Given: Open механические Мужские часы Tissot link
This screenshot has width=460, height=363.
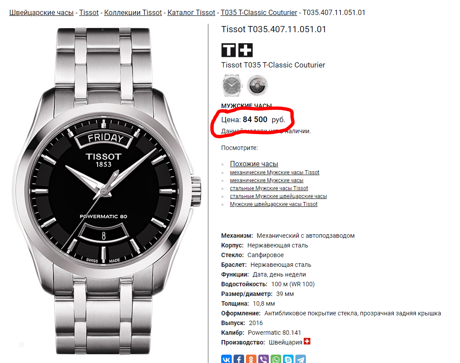Looking at the screenshot, I should 275,172.
